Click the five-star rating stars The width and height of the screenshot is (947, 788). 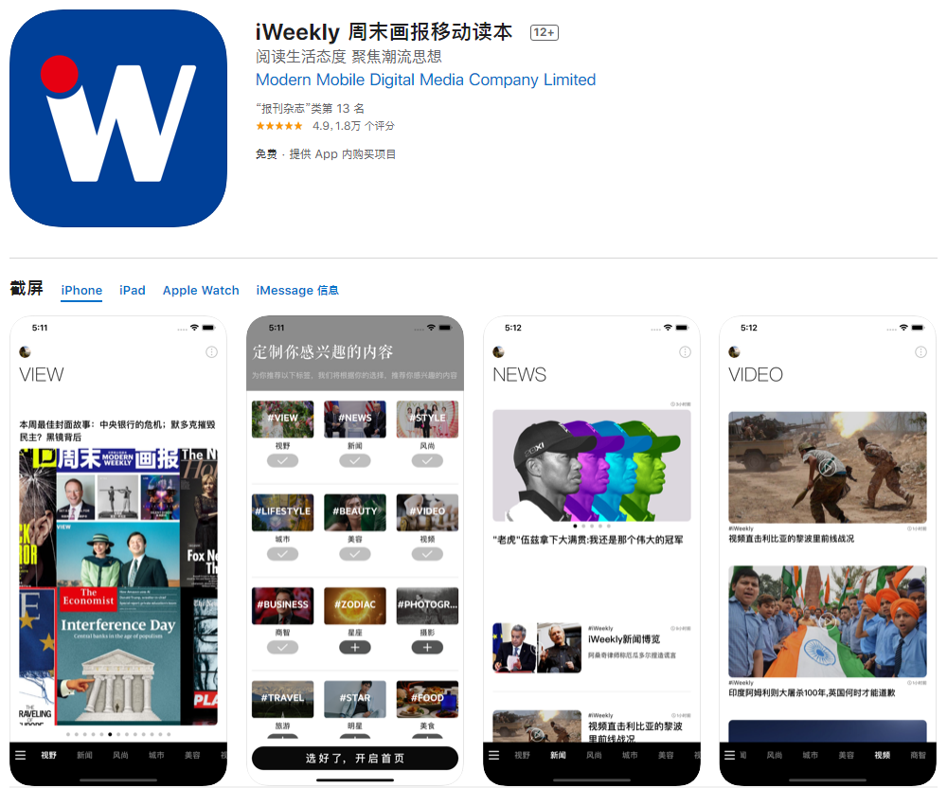click(279, 126)
